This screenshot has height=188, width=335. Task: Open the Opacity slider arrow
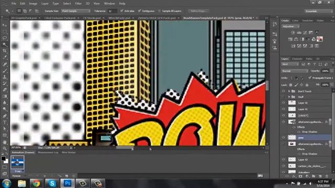pyautogui.click(x=332, y=71)
